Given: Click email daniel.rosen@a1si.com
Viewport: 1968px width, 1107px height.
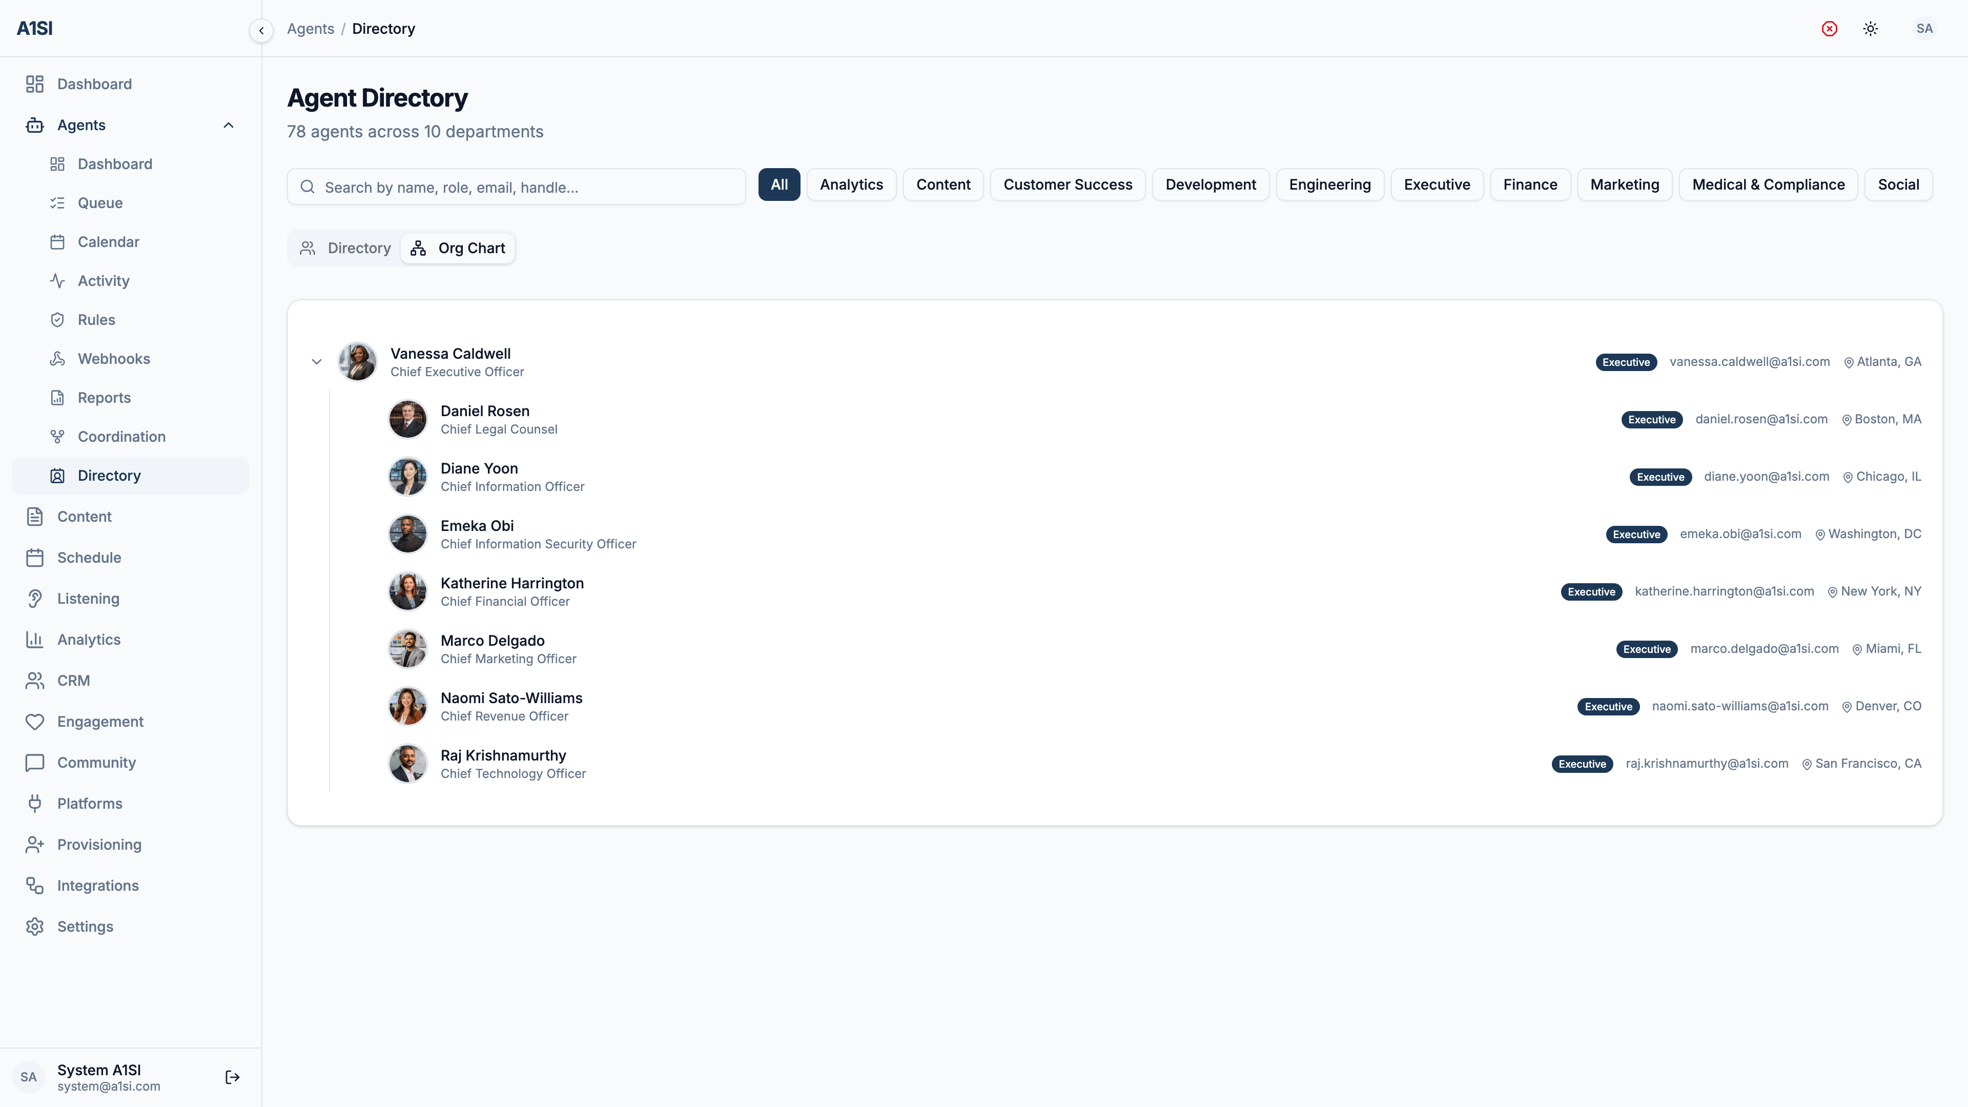Looking at the screenshot, I should click(1761, 419).
